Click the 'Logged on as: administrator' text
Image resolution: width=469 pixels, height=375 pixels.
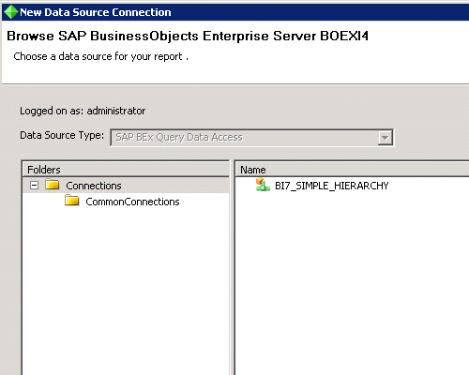(x=83, y=111)
